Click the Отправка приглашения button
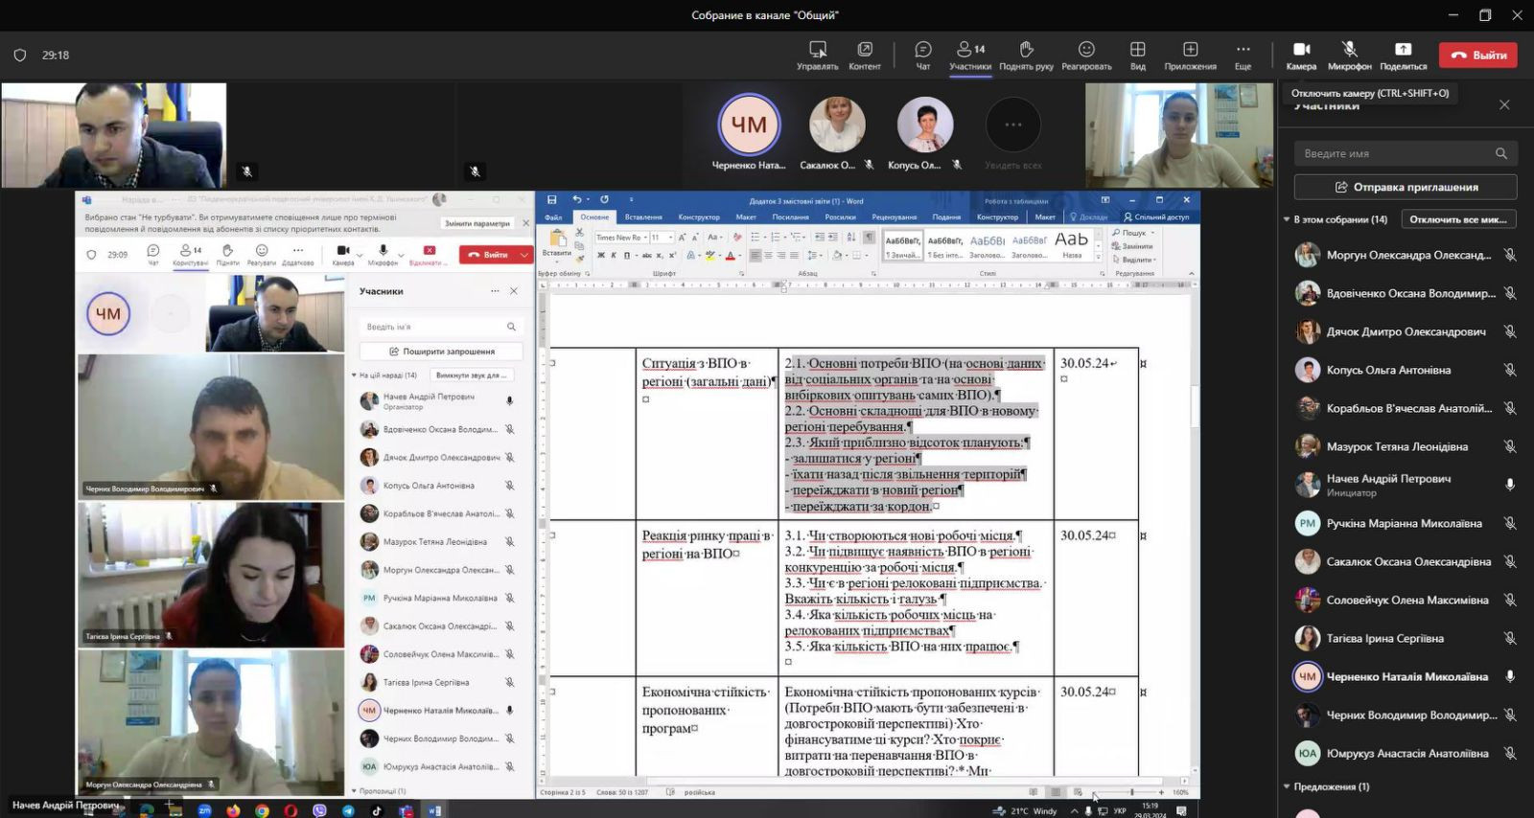This screenshot has height=818, width=1534. [1406, 187]
